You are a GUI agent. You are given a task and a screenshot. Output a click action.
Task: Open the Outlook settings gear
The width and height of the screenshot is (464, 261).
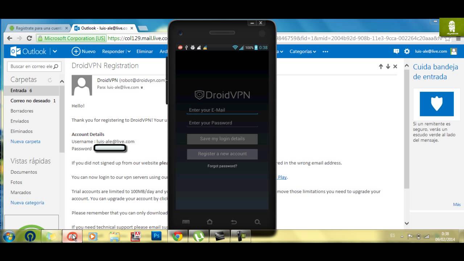click(407, 51)
